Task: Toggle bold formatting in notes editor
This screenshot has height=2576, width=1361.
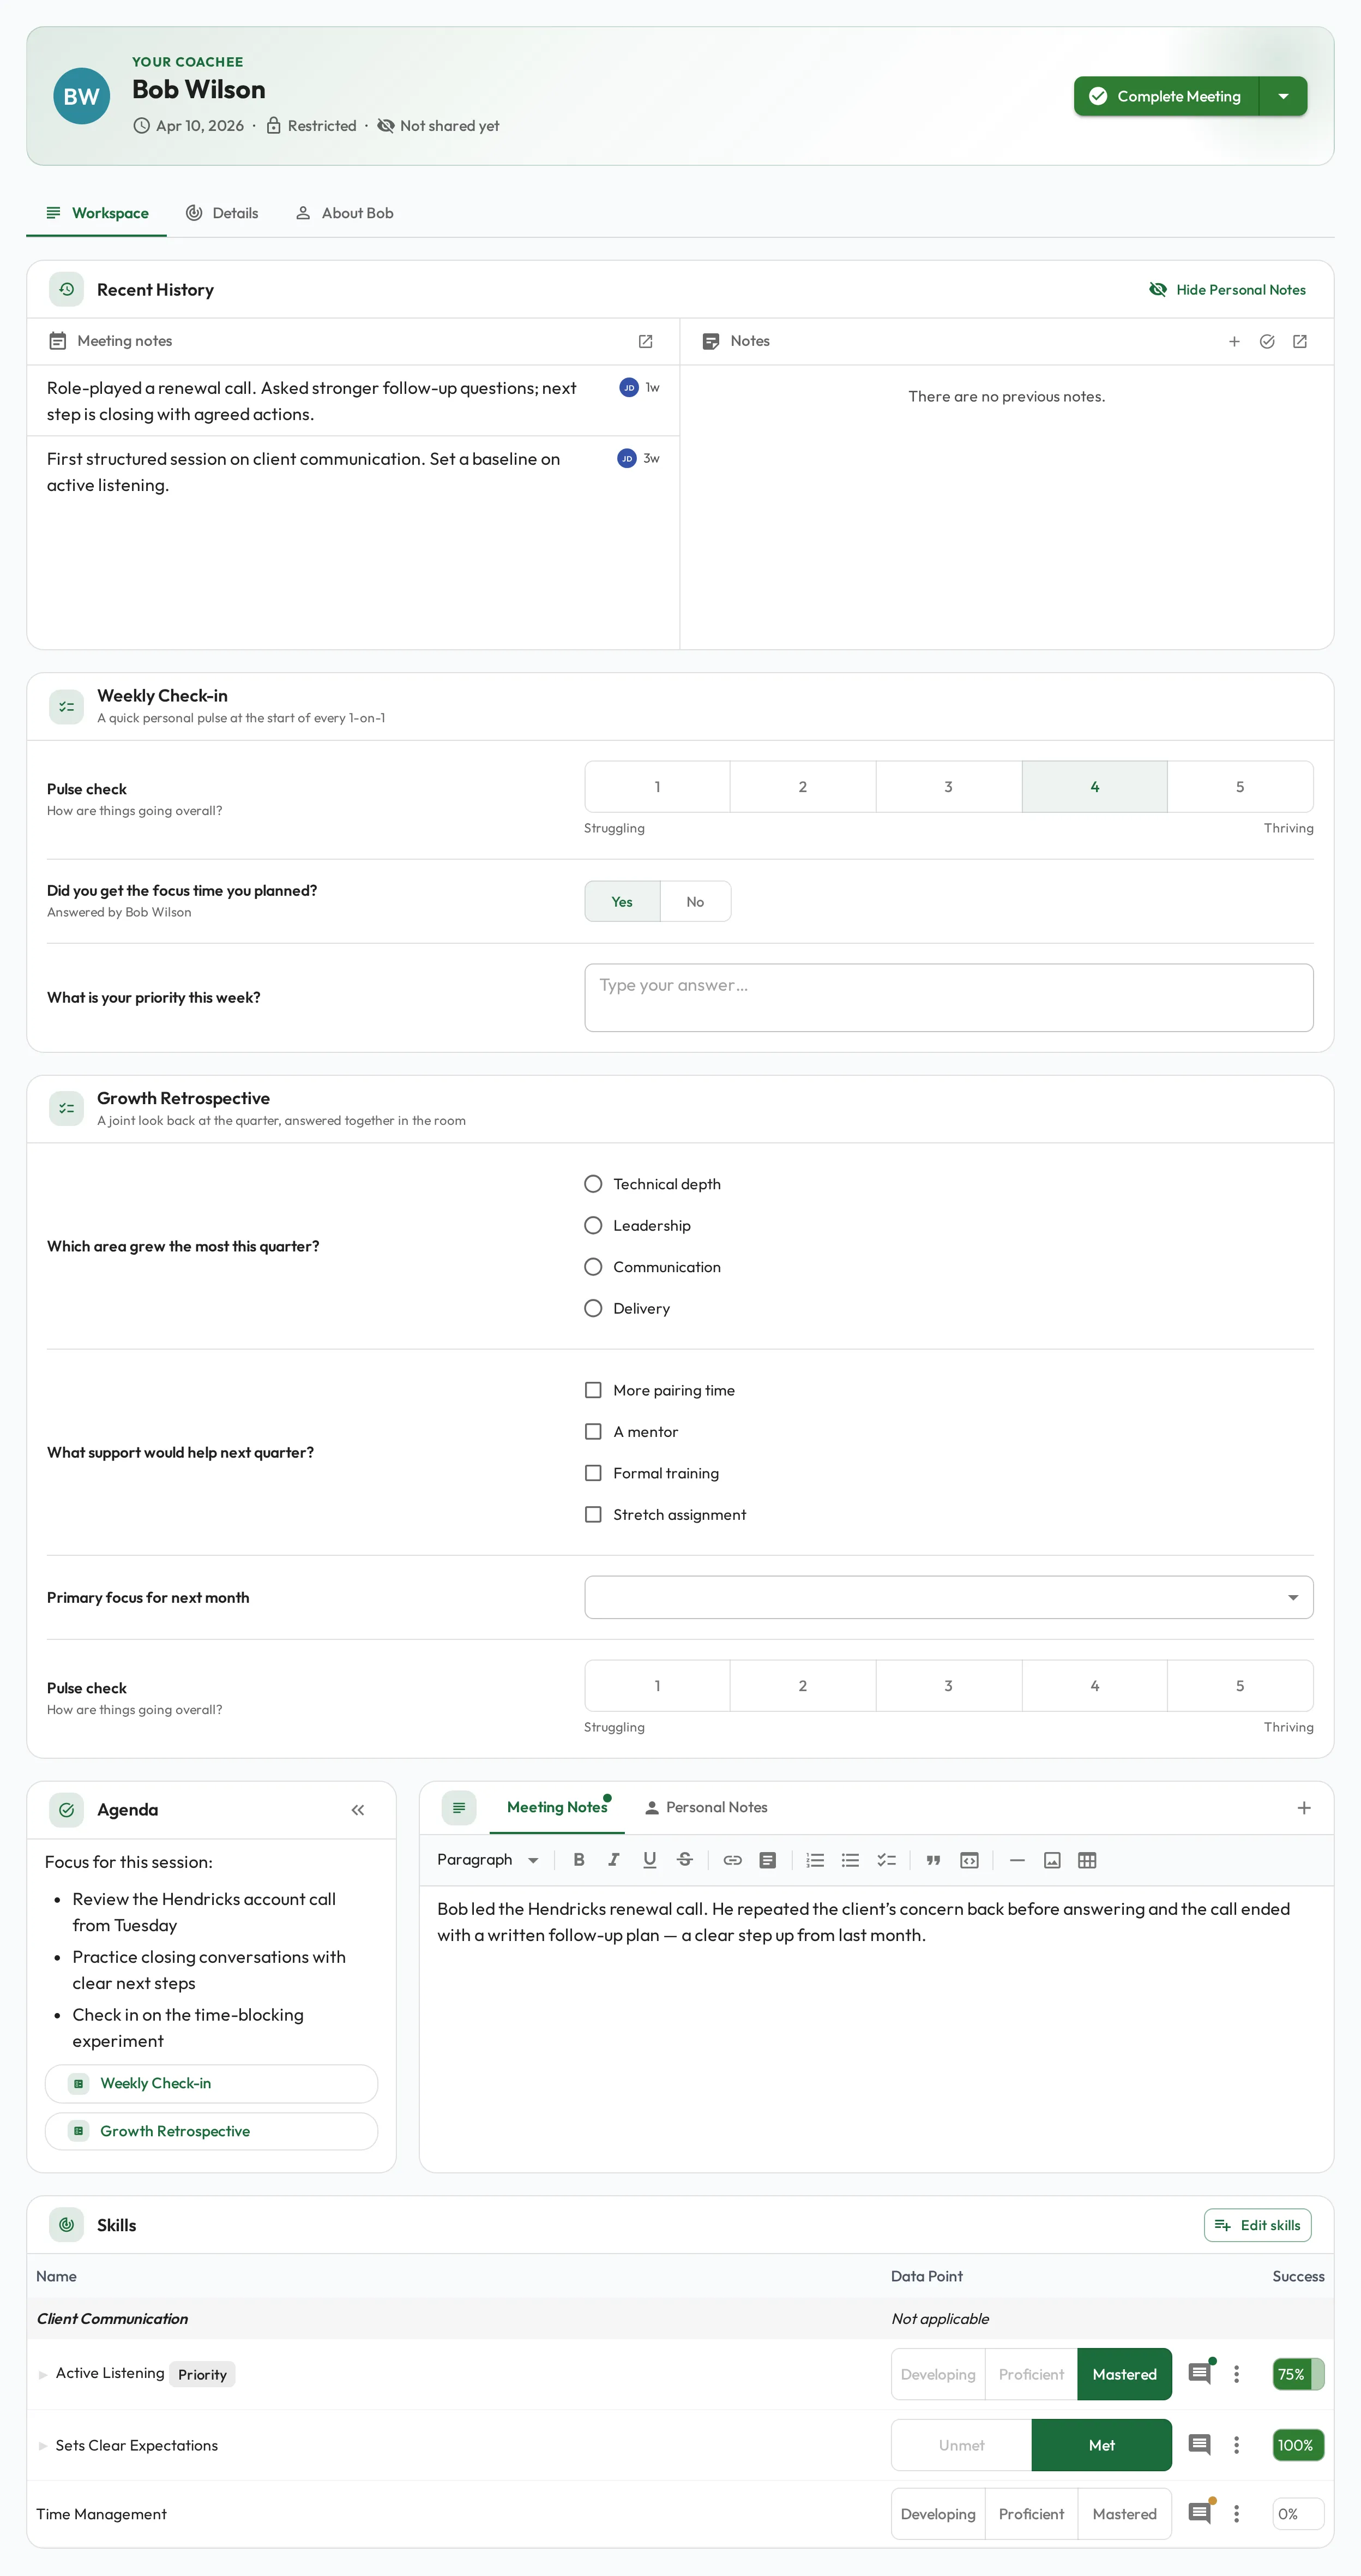Action: [579, 1860]
